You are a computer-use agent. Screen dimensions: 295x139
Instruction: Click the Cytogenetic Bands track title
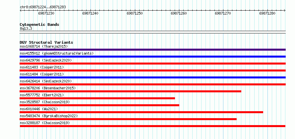pyautogui.click(x=39, y=24)
